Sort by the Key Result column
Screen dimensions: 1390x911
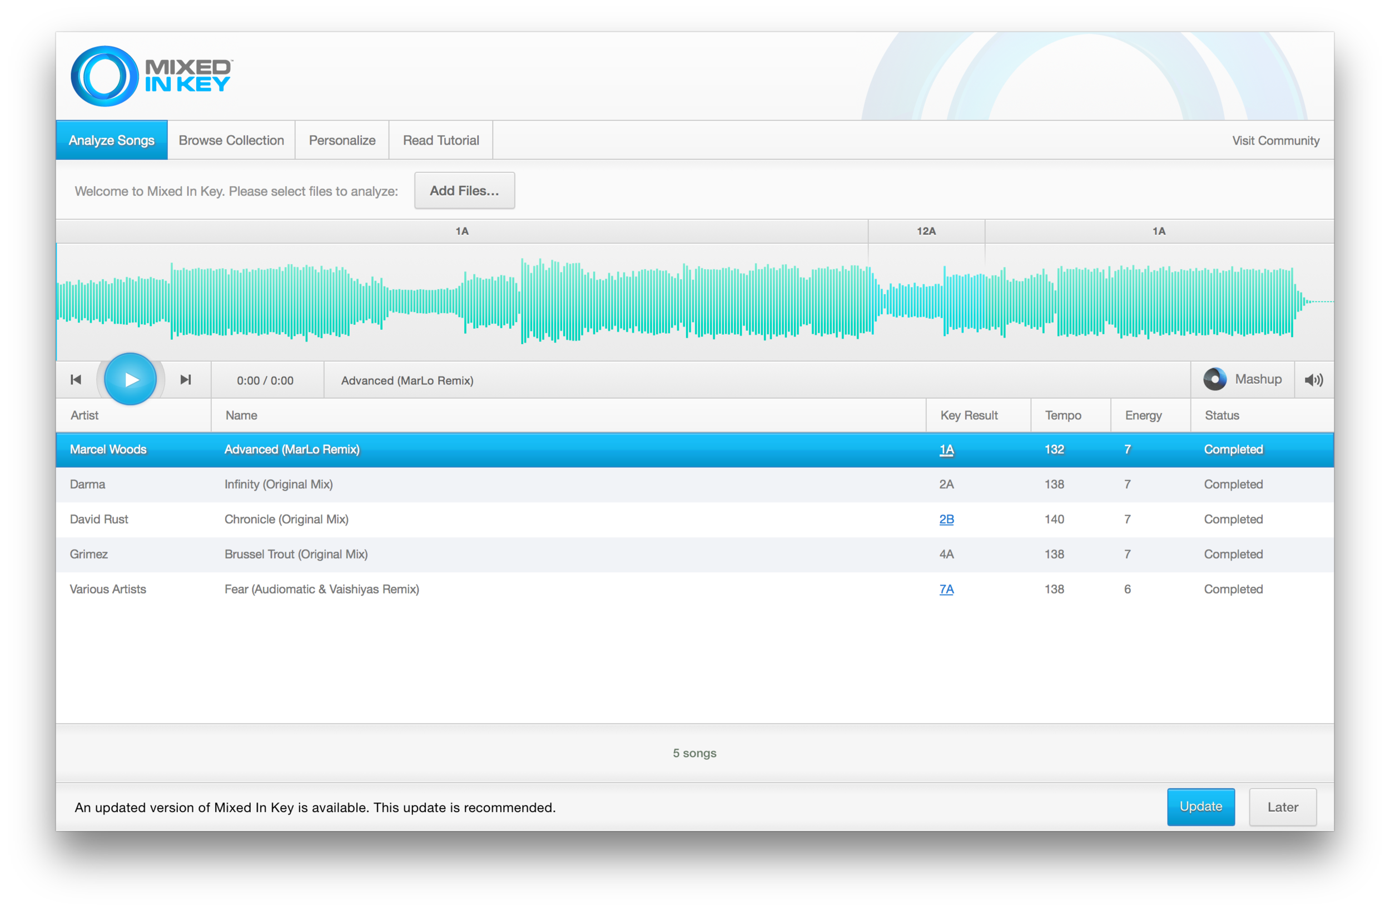click(978, 415)
